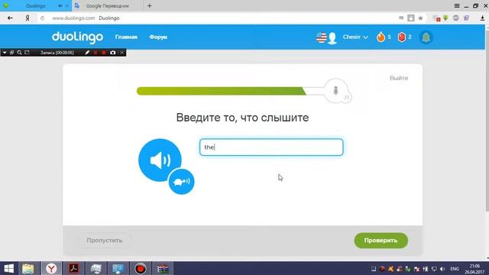Play the slow turtle audio
The image size is (489, 275).
(x=181, y=182)
